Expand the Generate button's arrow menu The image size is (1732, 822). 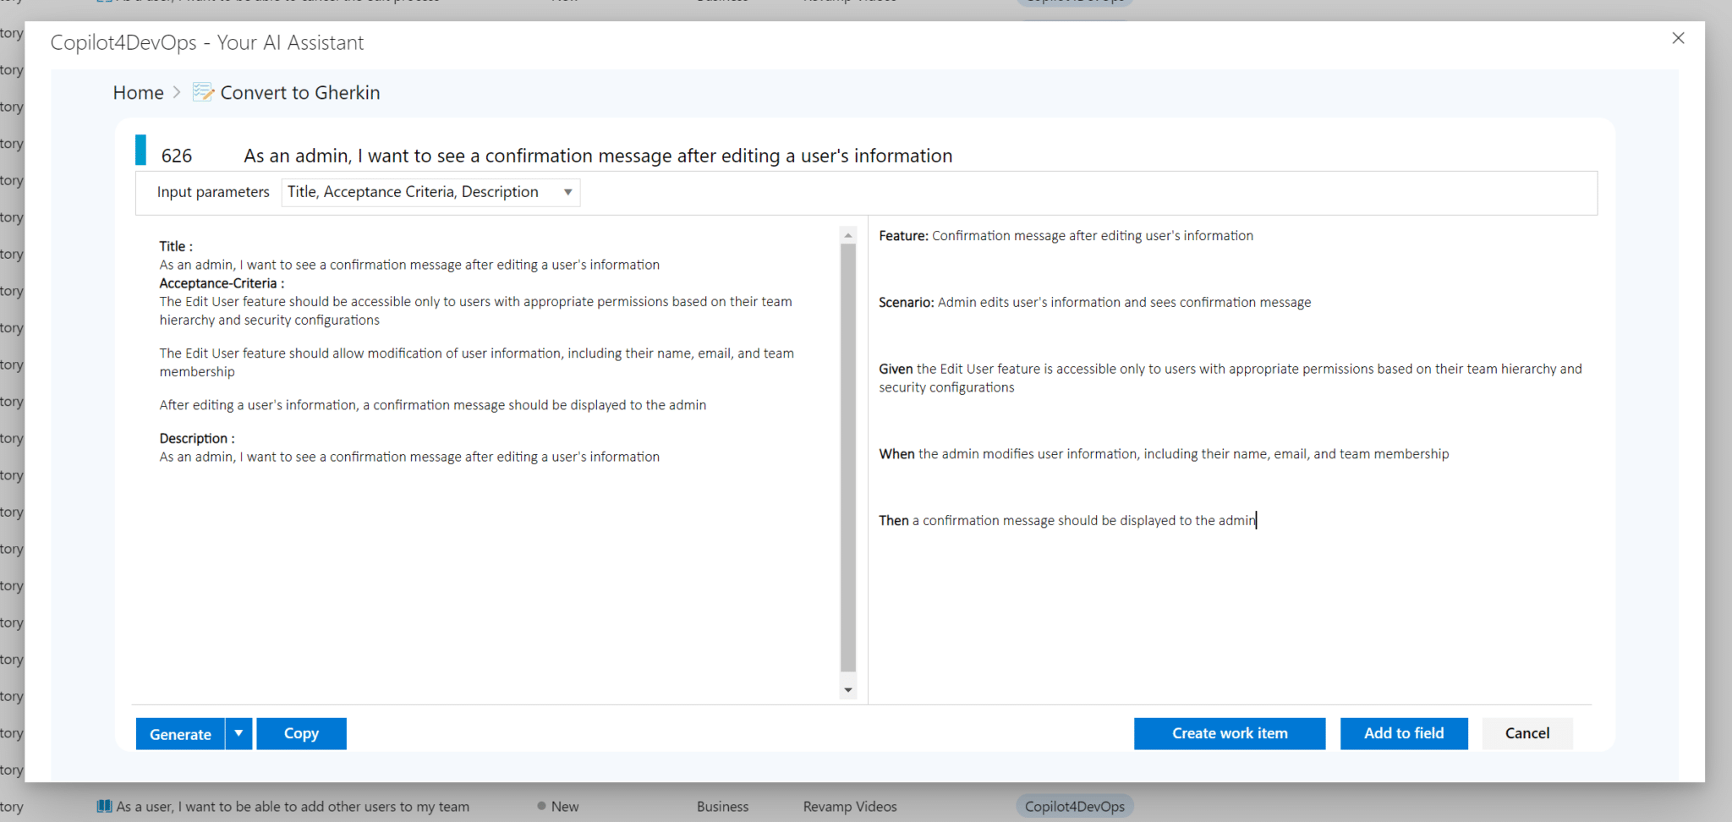click(239, 733)
